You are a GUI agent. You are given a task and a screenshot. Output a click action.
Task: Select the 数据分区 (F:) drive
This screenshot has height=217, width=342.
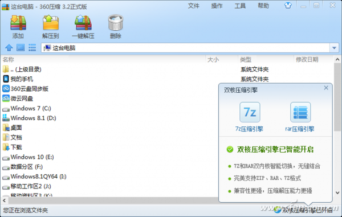(x=22, y=167)
